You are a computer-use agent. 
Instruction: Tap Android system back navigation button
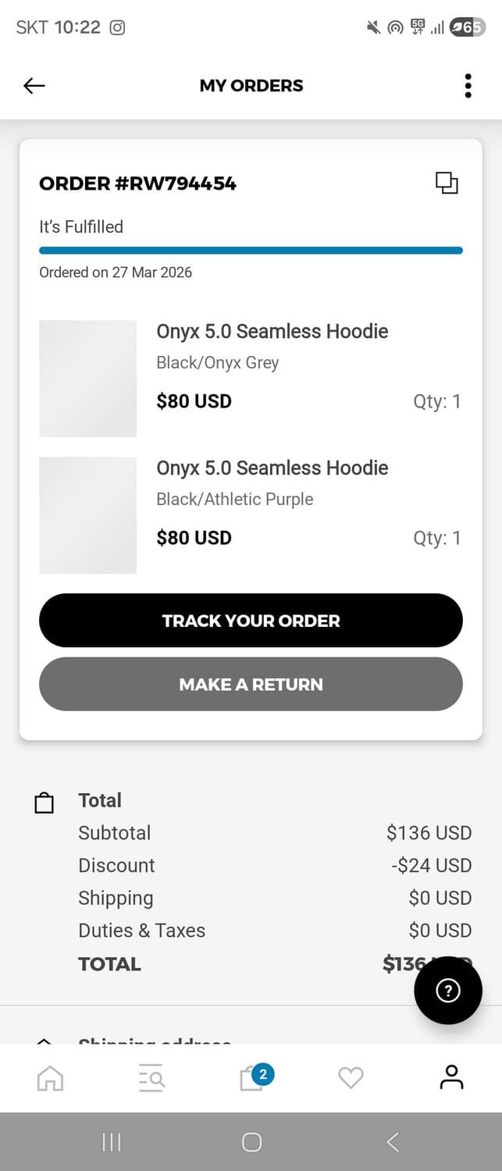point(393,1142)
